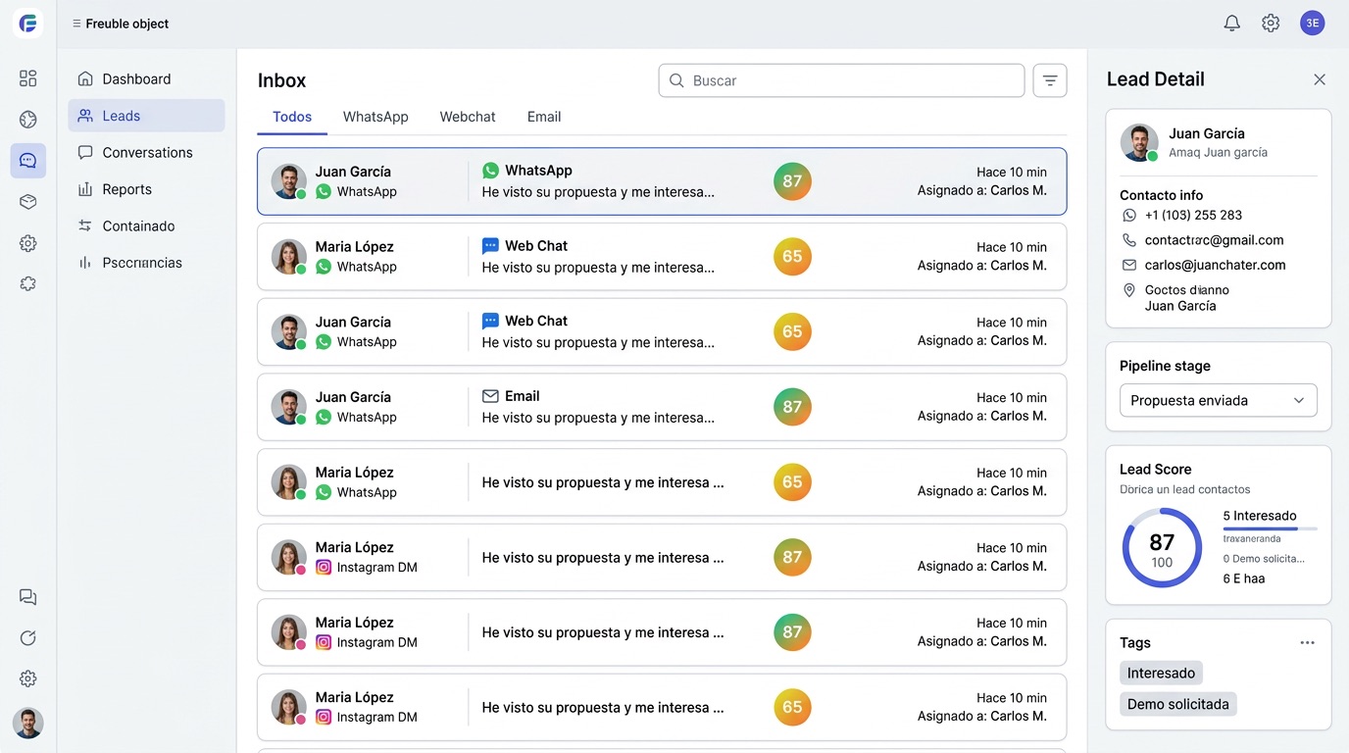Close the Lead Detail panel
1349x753 pixels.
click(1320, 79)
